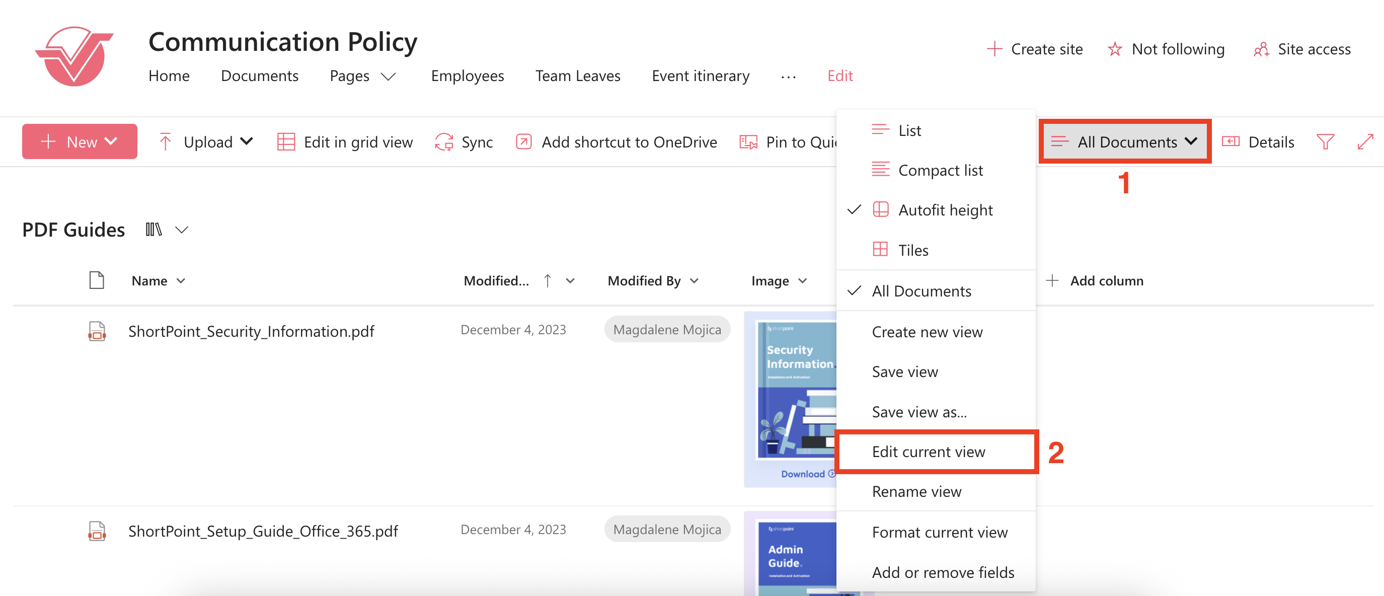Click the Communication Policy site logo
The height and width of the screenshot is (596, 1384).
pyautogui.click(x=74, y=57)
